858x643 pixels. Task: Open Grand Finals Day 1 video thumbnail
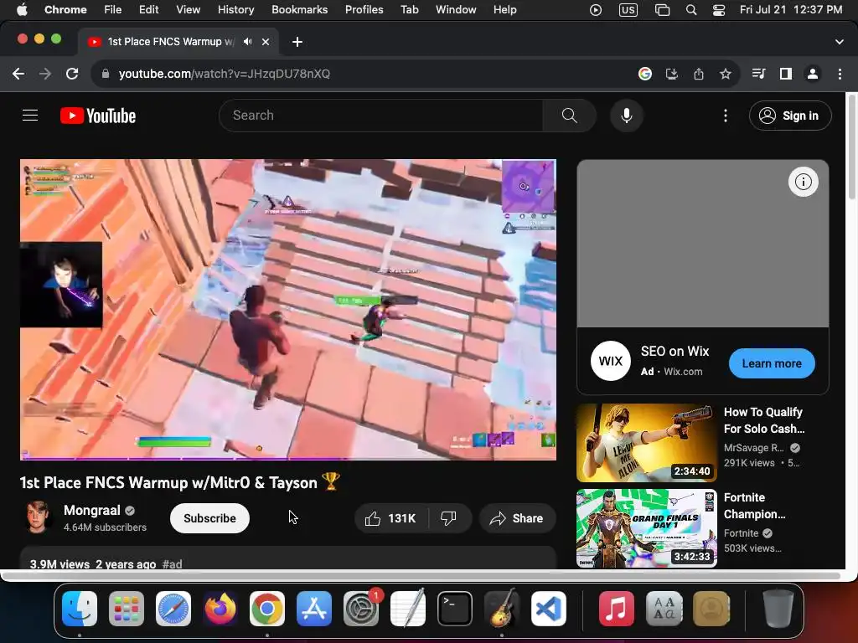(x=646, y=528)
